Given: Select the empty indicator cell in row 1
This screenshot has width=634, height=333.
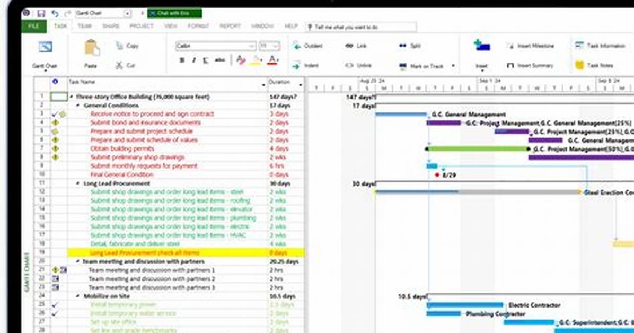Looking at the screenshot, I should click(x=59, y=97).
